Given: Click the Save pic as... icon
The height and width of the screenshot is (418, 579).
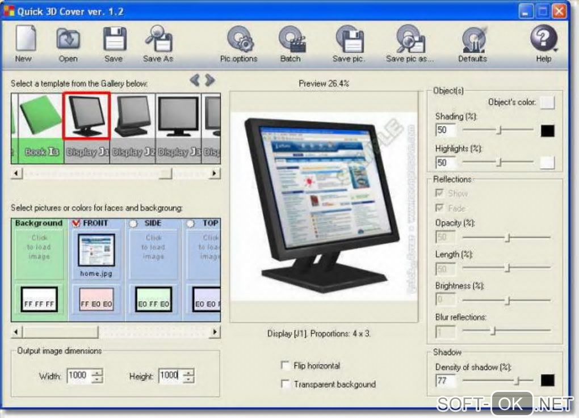Looking at the screenshot, I should [x=410, y=39].
